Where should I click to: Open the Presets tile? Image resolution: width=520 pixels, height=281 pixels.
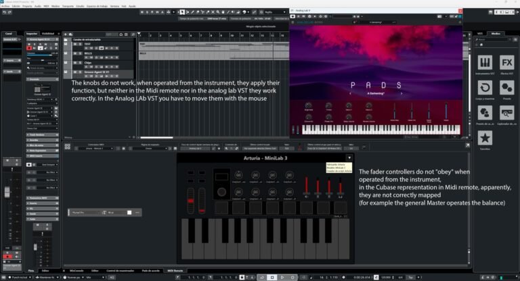506,88
